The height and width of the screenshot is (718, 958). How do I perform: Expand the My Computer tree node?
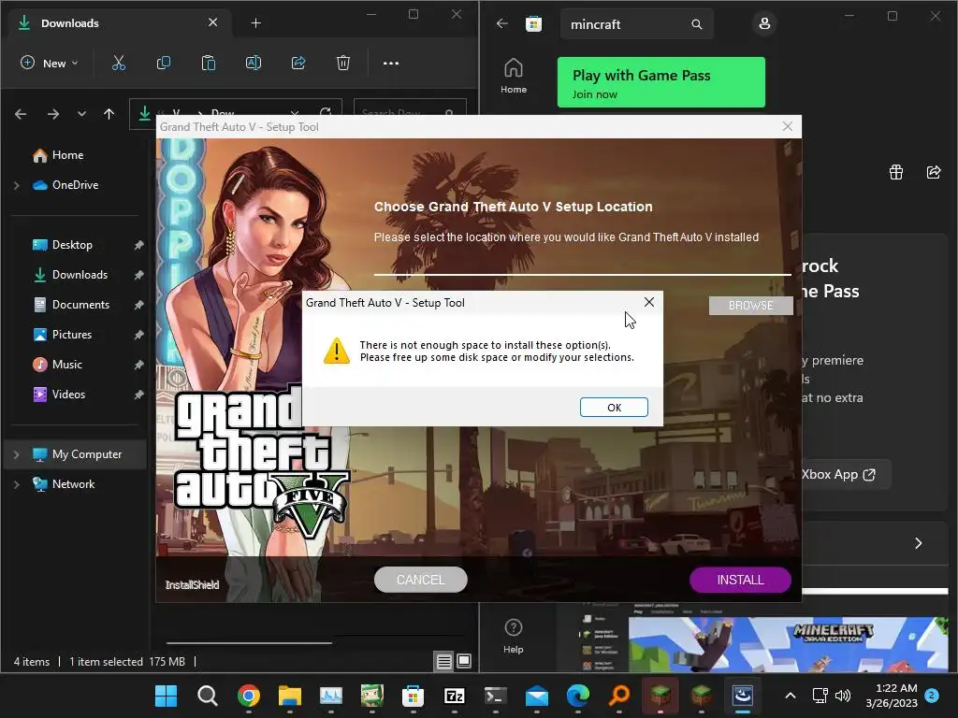click(x=17, y=454)
